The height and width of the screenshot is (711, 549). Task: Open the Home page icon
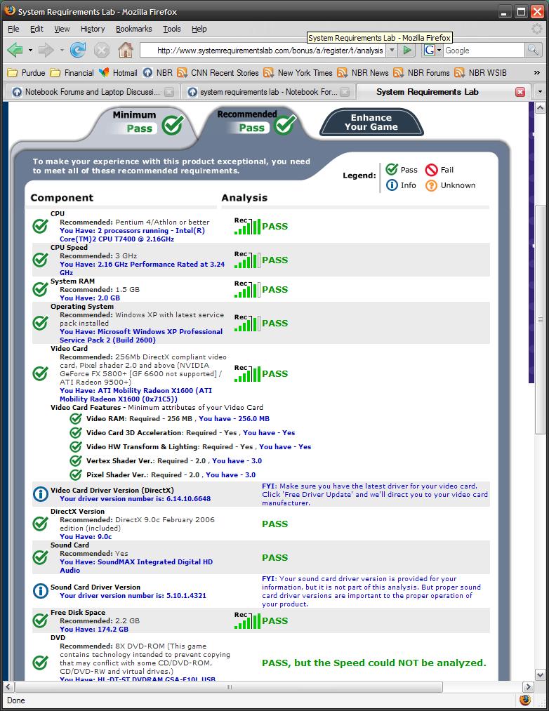[126, 50]
